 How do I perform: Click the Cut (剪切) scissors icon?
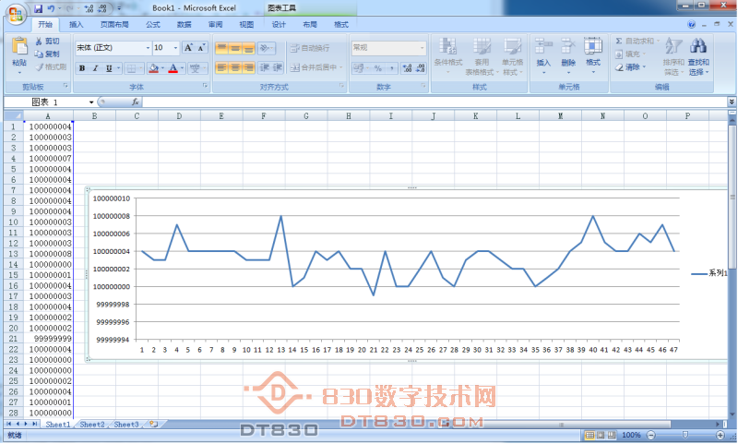click(38, 42)
